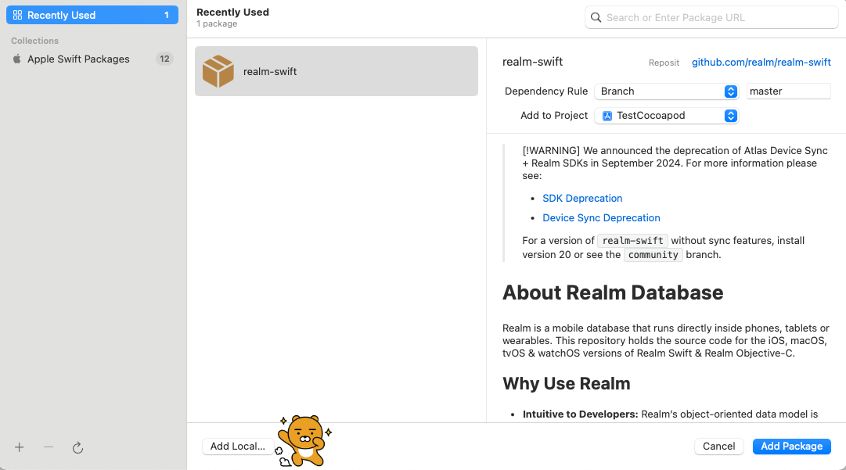Click the realm-swift title in details pane
Image resolution: width=846 pixels, height=470 pixels.
(532, 62)
